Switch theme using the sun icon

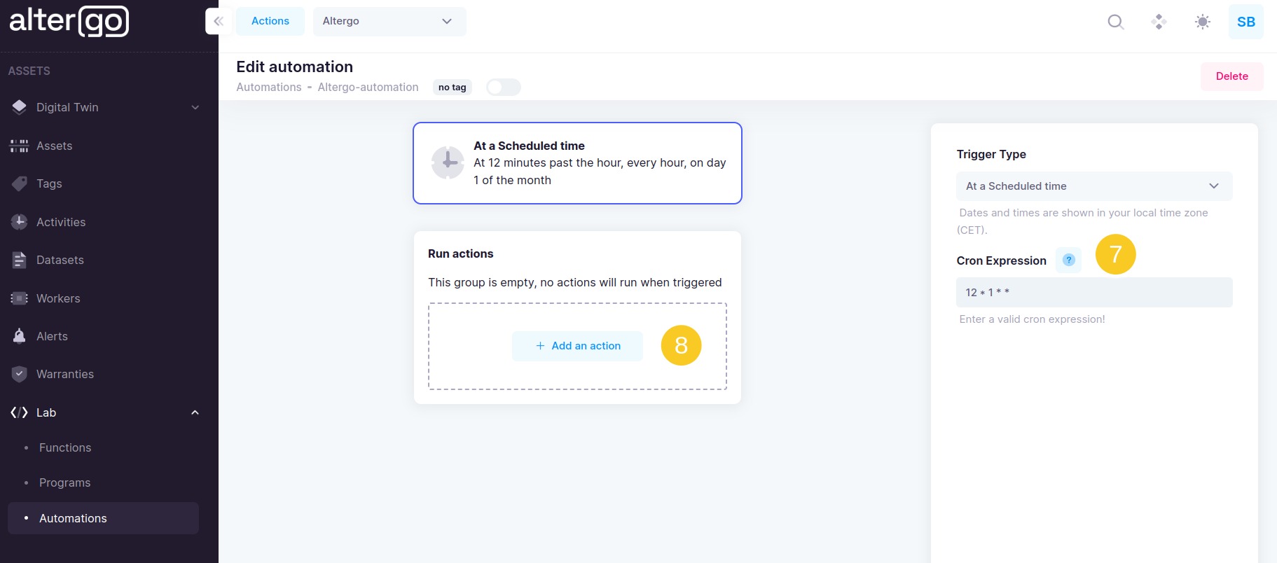point(1202,22)
